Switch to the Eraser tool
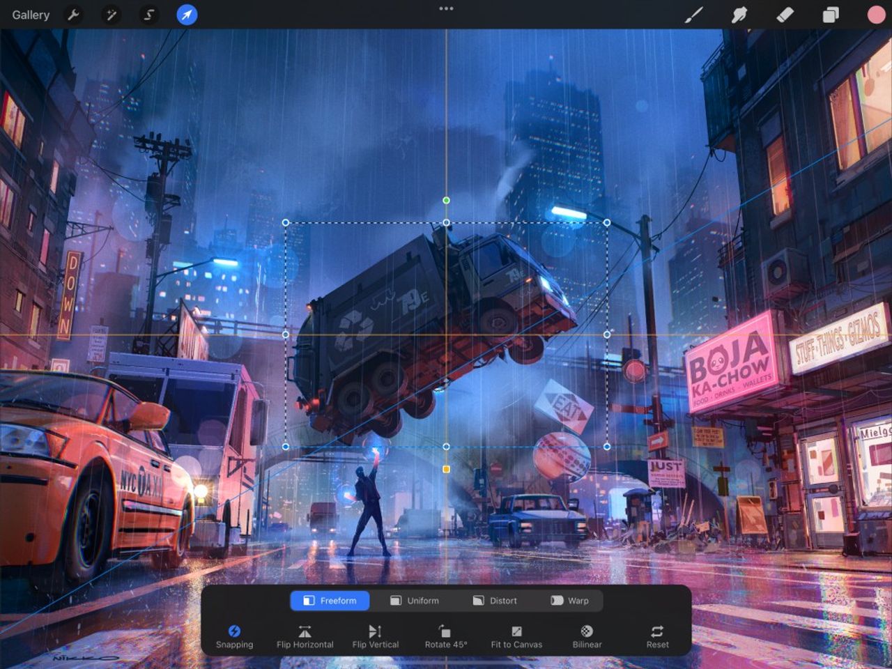 [x=783, y=15]
